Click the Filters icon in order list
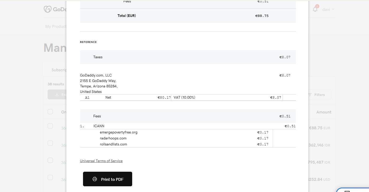369x192 pixels. (310, 95)
